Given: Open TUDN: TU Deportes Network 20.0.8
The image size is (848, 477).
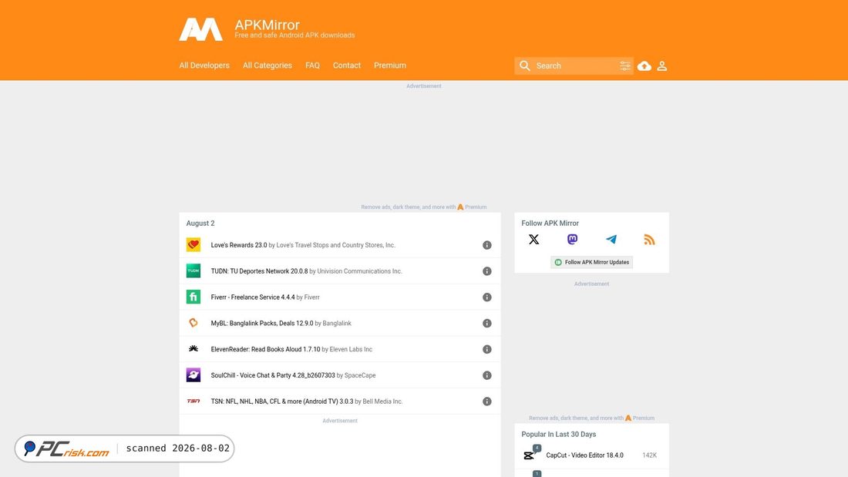Looking at the screenshot, I should (259, 271).
